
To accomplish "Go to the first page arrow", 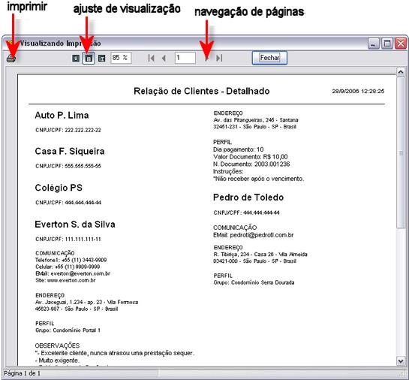I will (151, 58).
